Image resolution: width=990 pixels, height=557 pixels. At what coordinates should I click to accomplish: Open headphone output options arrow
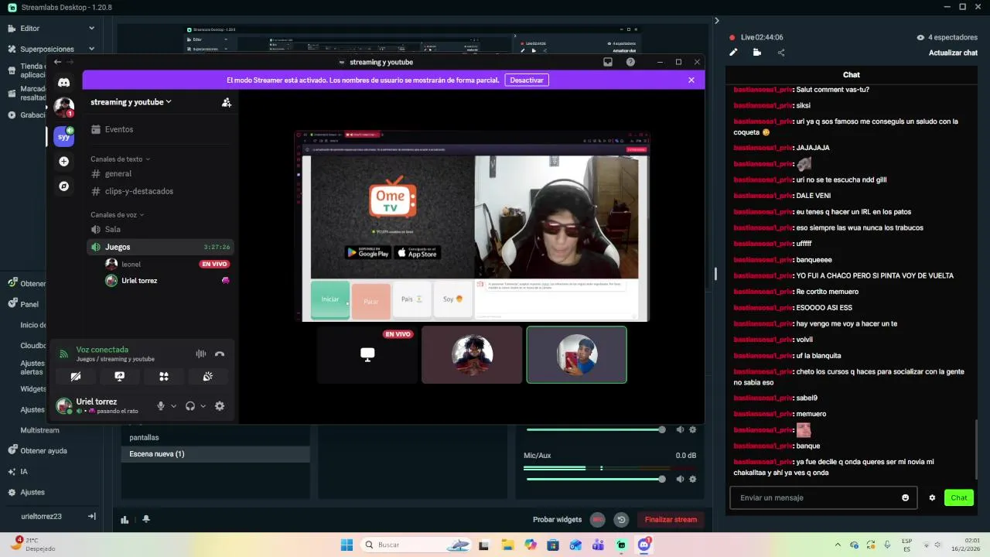coord(203,406)
